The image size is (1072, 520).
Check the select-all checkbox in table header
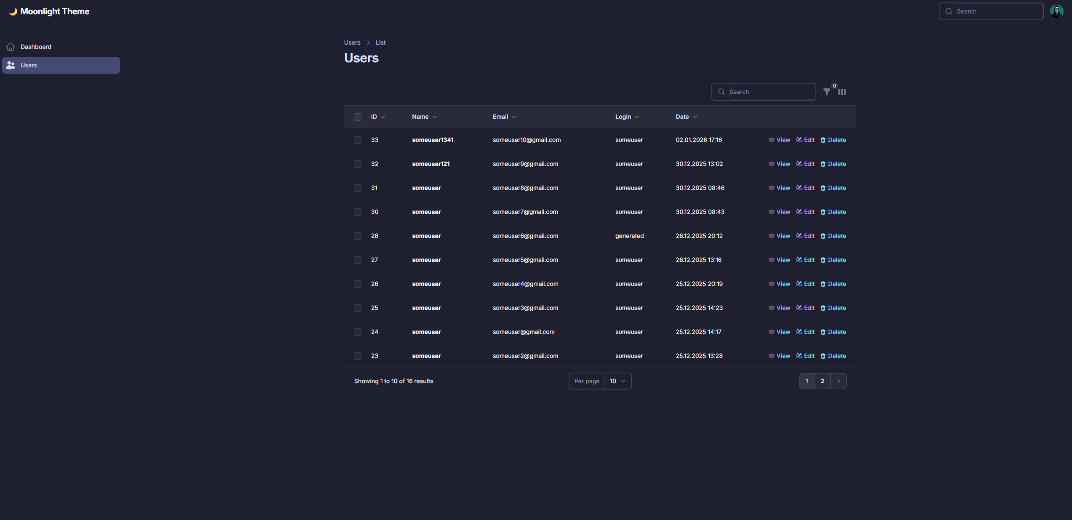tap(358, 117)
